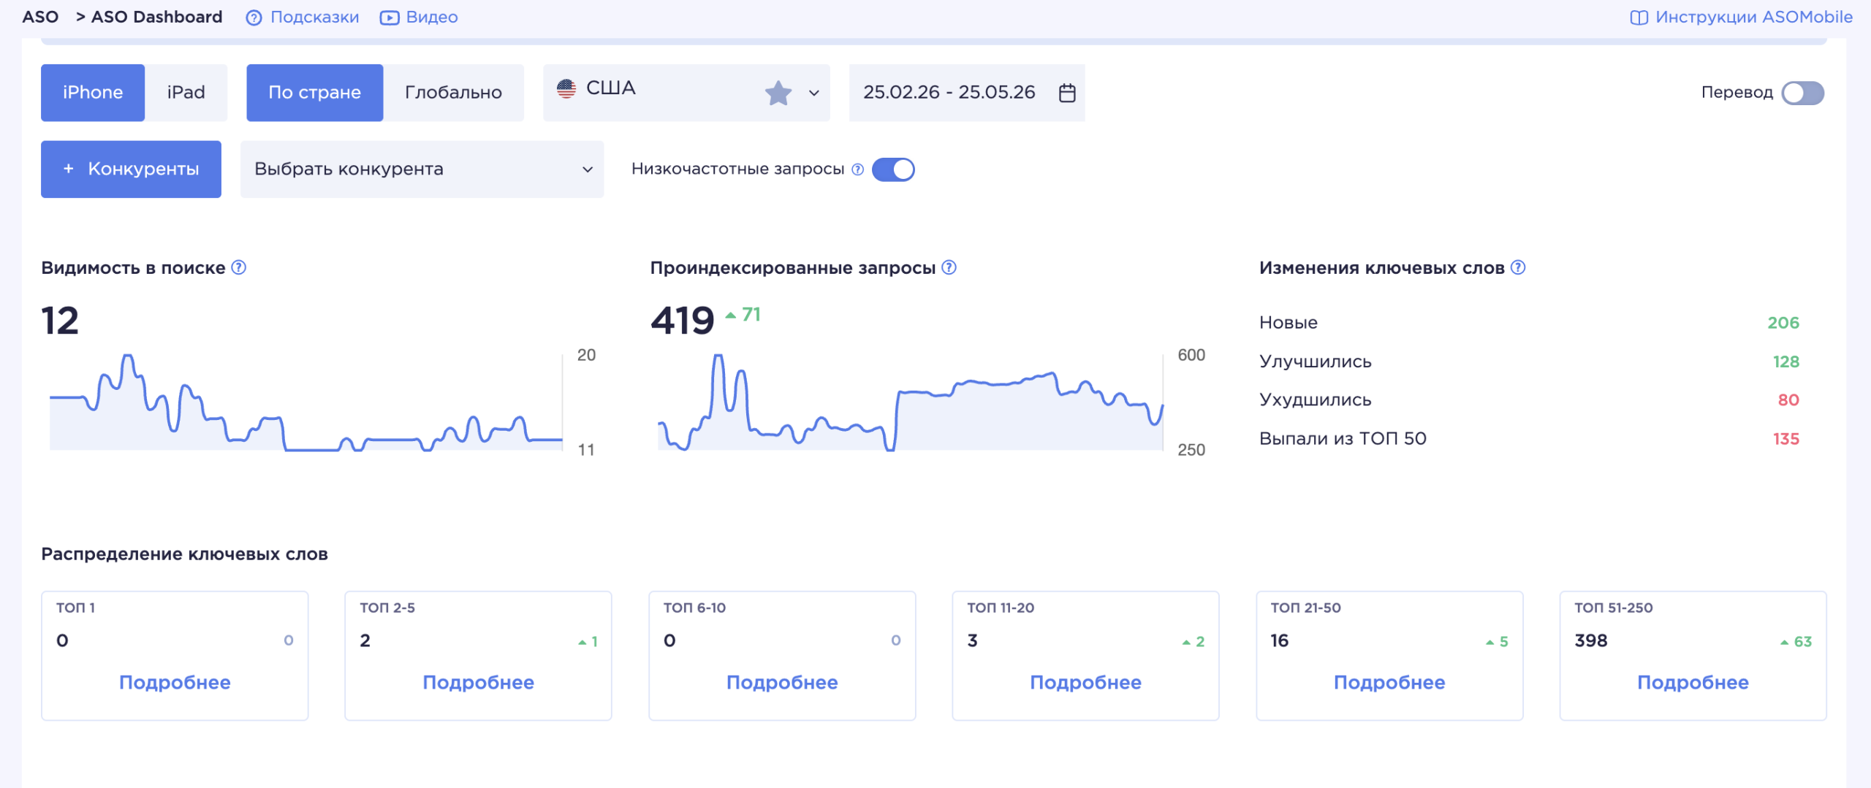The height and width of the screenshot is (788, 1871).
Task: Click the Распределение ключевых слов heading
Action: pos(184,554)
